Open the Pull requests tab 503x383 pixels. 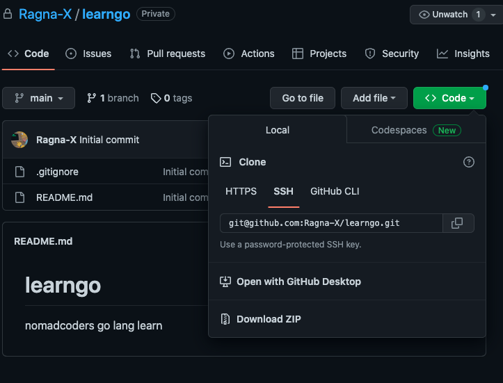[168, 54]
